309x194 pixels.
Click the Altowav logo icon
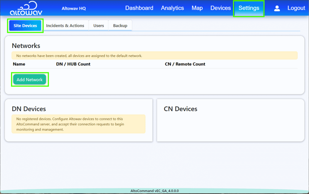click(26, 8)
